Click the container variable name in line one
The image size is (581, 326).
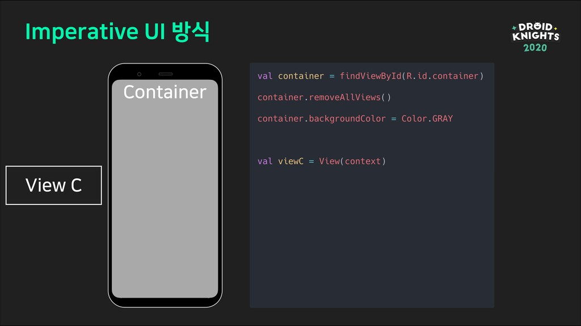301,76
